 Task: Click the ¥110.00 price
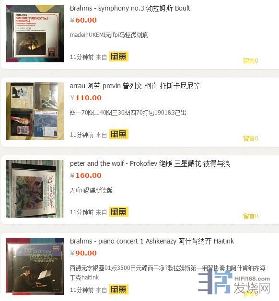[86, 98]
